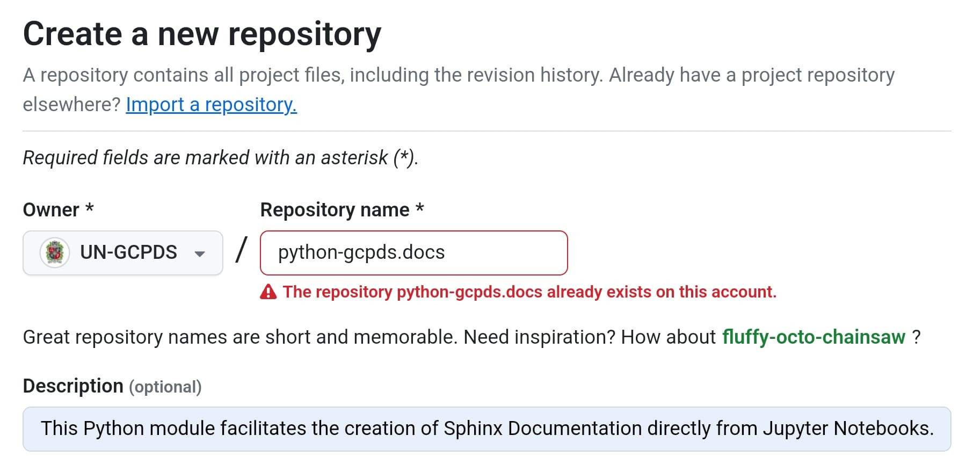The width and height of the screenshot is (973, 464).
Task: Use the fluffy-octo-chainsaw name suggestion
Action: (814, 337)
